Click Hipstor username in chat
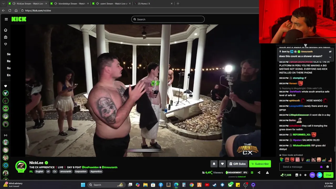 [x=297, y=140]
